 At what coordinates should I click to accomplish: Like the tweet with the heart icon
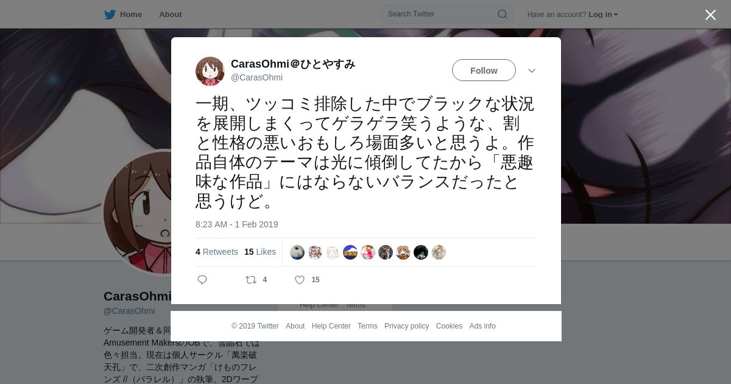pos(300,280)
